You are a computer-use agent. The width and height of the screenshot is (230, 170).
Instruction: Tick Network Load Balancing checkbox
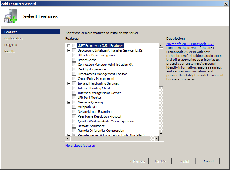(74, 112)
